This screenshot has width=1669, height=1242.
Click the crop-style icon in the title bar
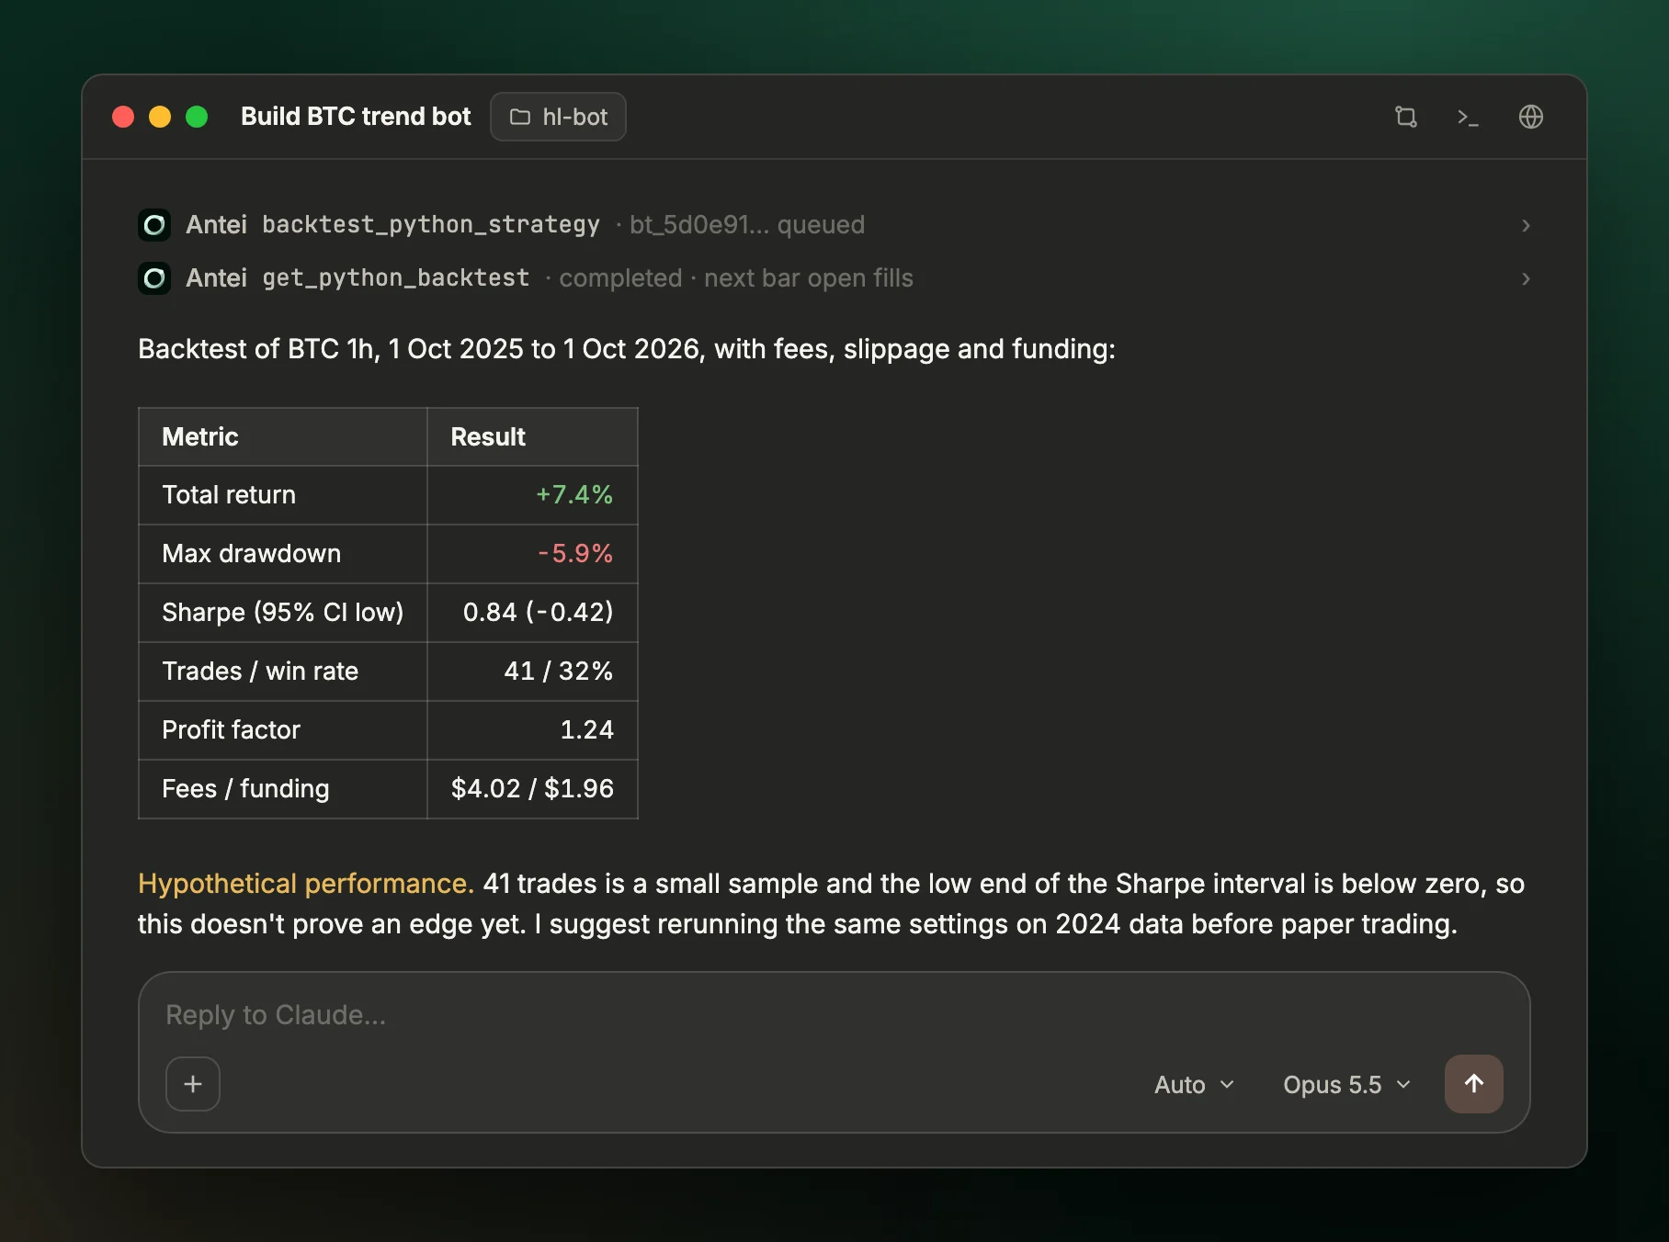click(1405, 117)
